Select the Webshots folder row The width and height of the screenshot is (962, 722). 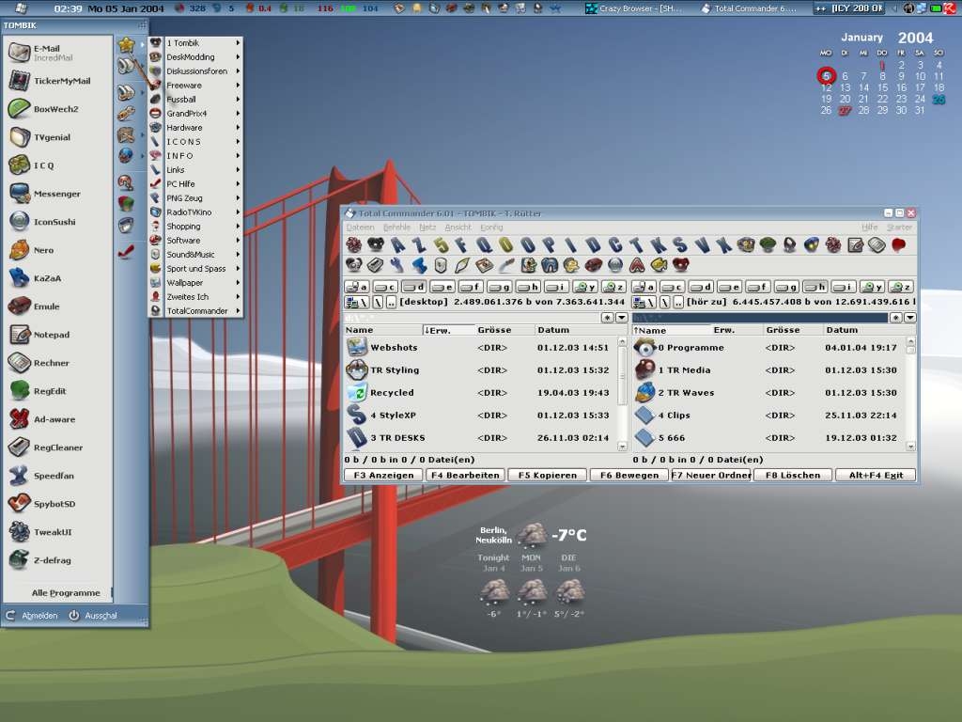[x=480, y=348]
